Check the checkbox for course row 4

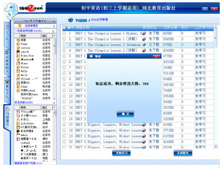[x=64, y=50]
